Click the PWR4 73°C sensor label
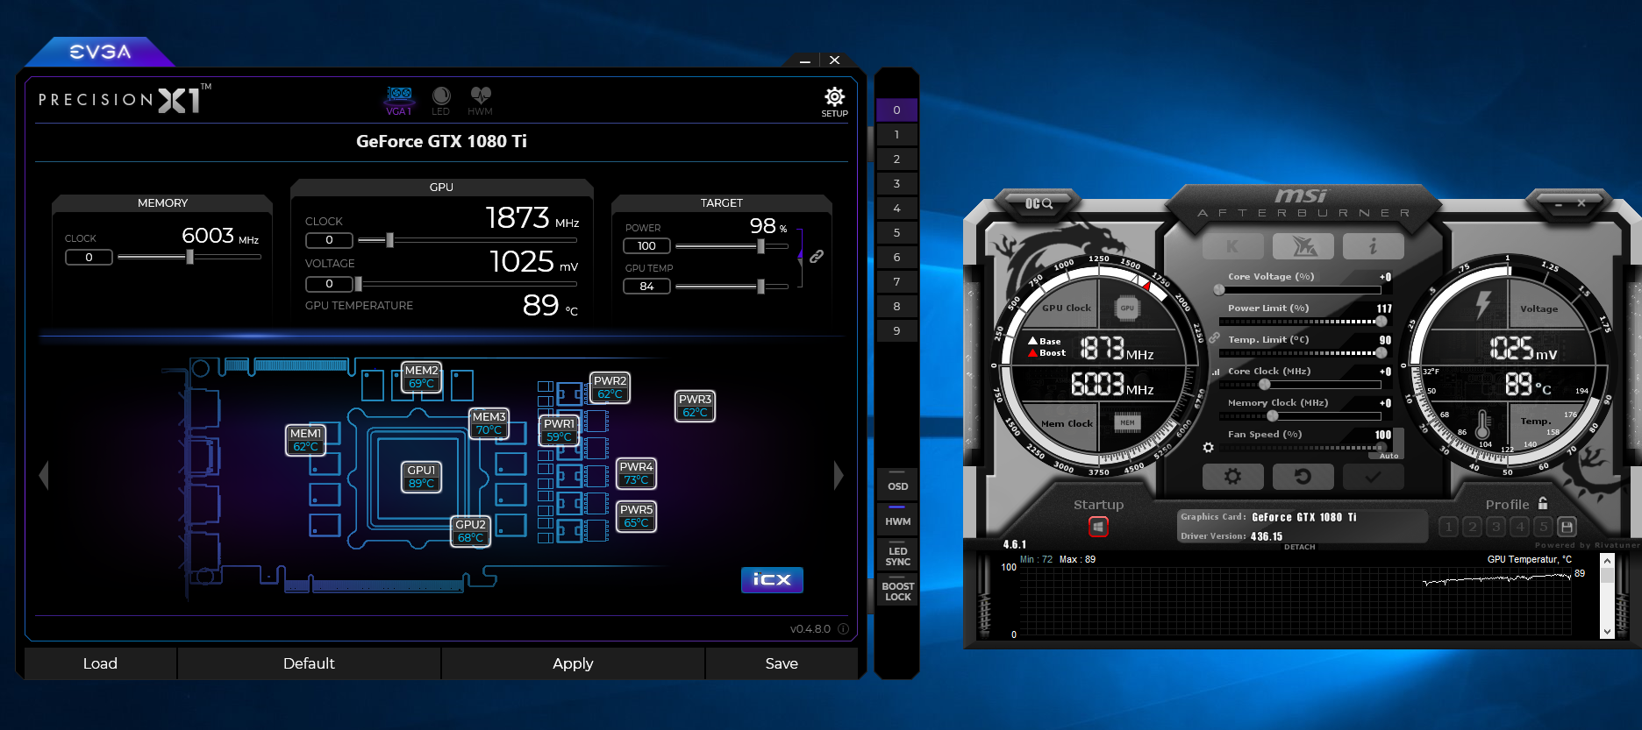The height and width of the screenshot is (730, 1642). pyautogui.click(x=636, y=473)
